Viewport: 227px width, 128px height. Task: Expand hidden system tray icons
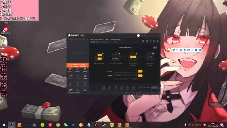(x=182, y=125)
